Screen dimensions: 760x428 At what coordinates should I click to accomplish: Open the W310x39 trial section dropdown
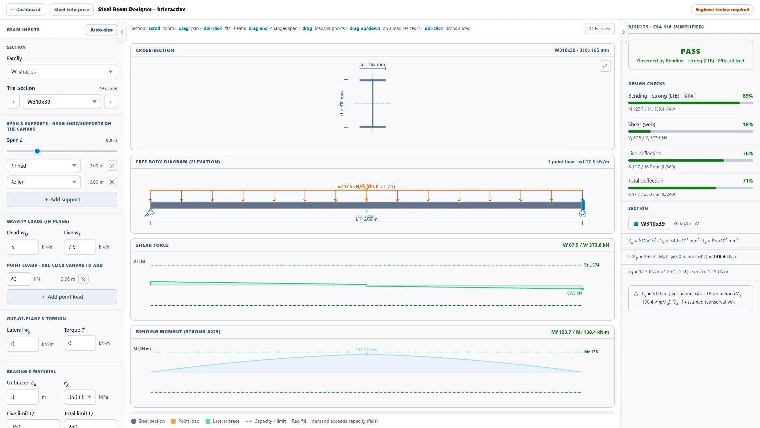pyautogui.click(x=62, y=102)
